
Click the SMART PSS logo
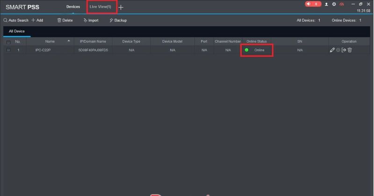tap(22, 7)
